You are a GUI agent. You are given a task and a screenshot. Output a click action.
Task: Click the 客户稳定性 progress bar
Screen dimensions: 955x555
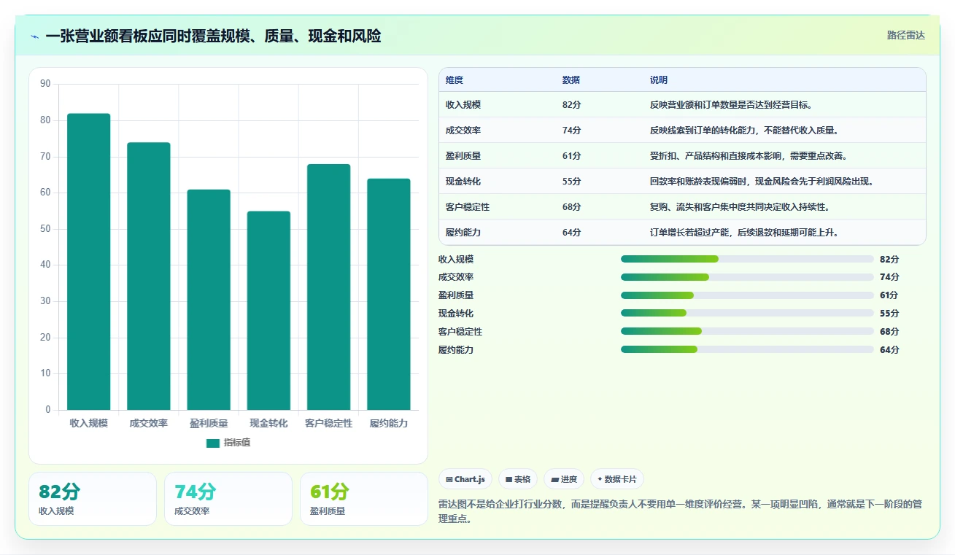click(x=747, y=331)
